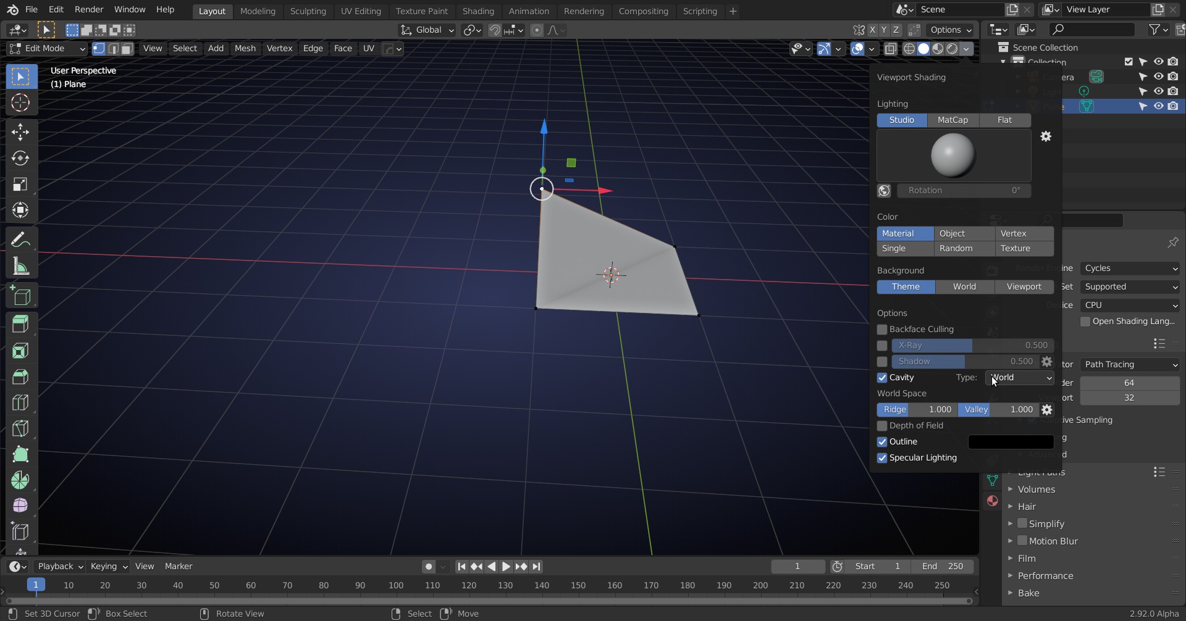1186x621 pixels.
Task: Open the Edit Mode dropdown
Action: pyautogui.click(x=47, y=49)
